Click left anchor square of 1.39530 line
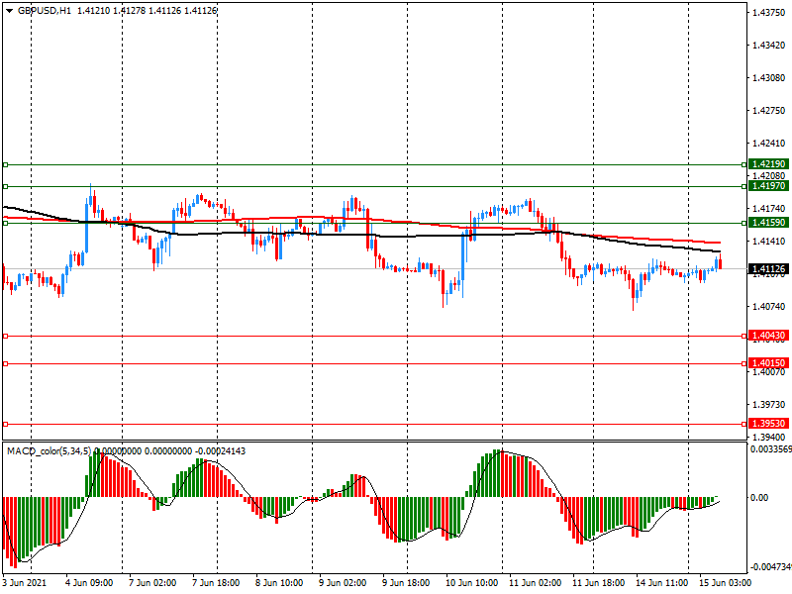Image resolution: width=792 pixels, height=594 pixels. tap(5, 424)
